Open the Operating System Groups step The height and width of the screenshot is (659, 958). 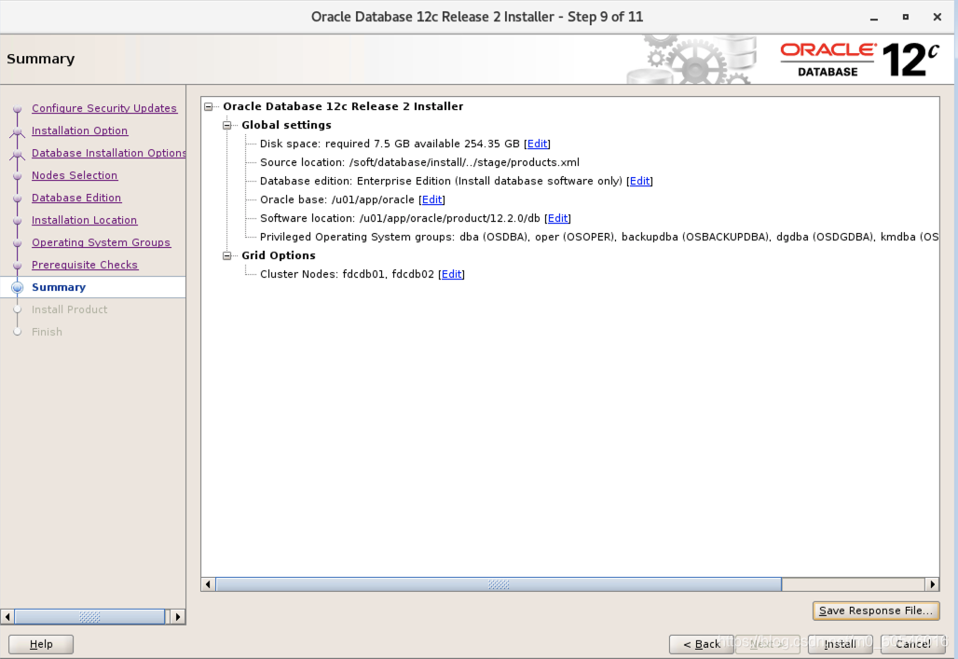[101, 242]
